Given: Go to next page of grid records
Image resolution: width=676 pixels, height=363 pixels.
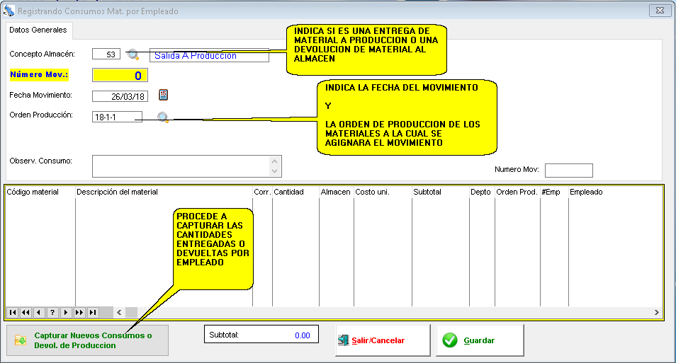Looking at the screenshot, I should point(79,312).
